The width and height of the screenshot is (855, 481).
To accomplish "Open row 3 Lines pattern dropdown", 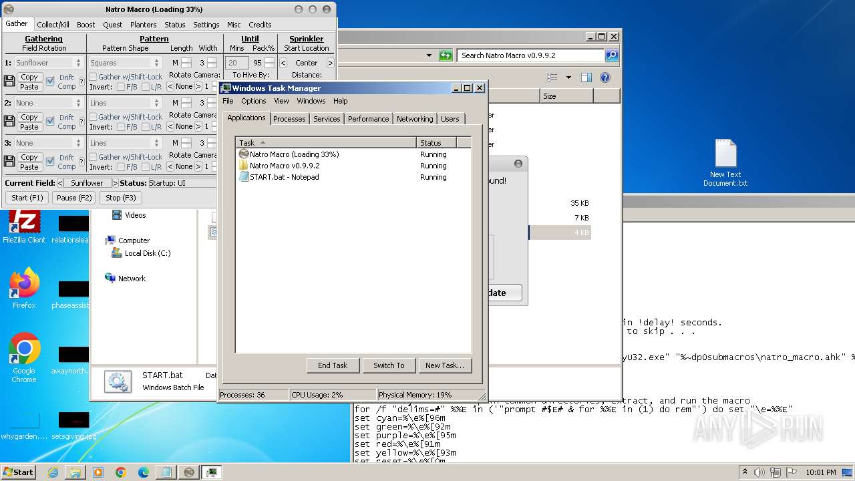I will [125, 143].
